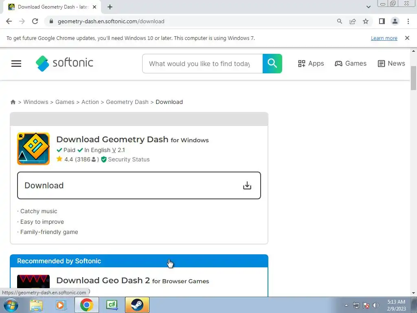Dismiss the Chrome update notification bar

[407, 38]
